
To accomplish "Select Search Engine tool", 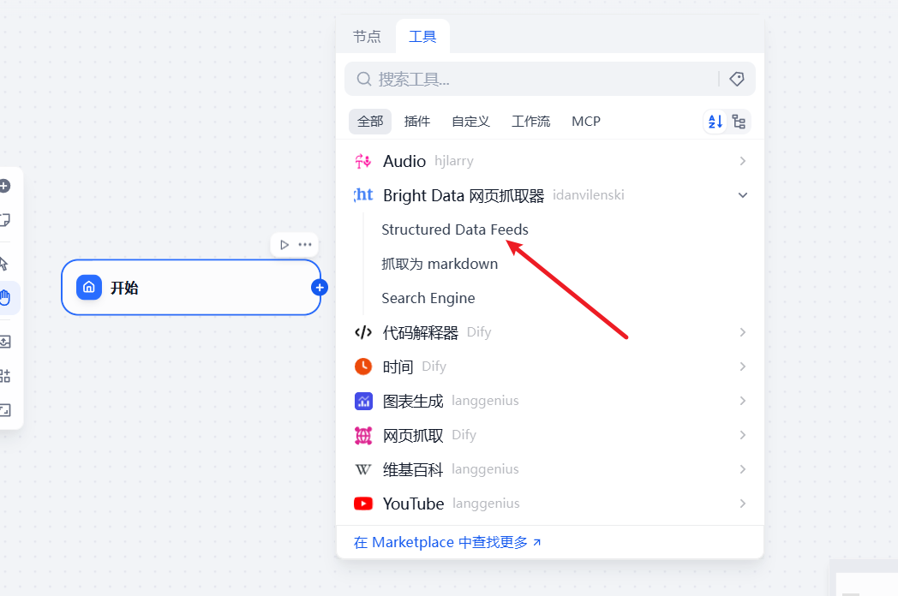I will [428, 298].
